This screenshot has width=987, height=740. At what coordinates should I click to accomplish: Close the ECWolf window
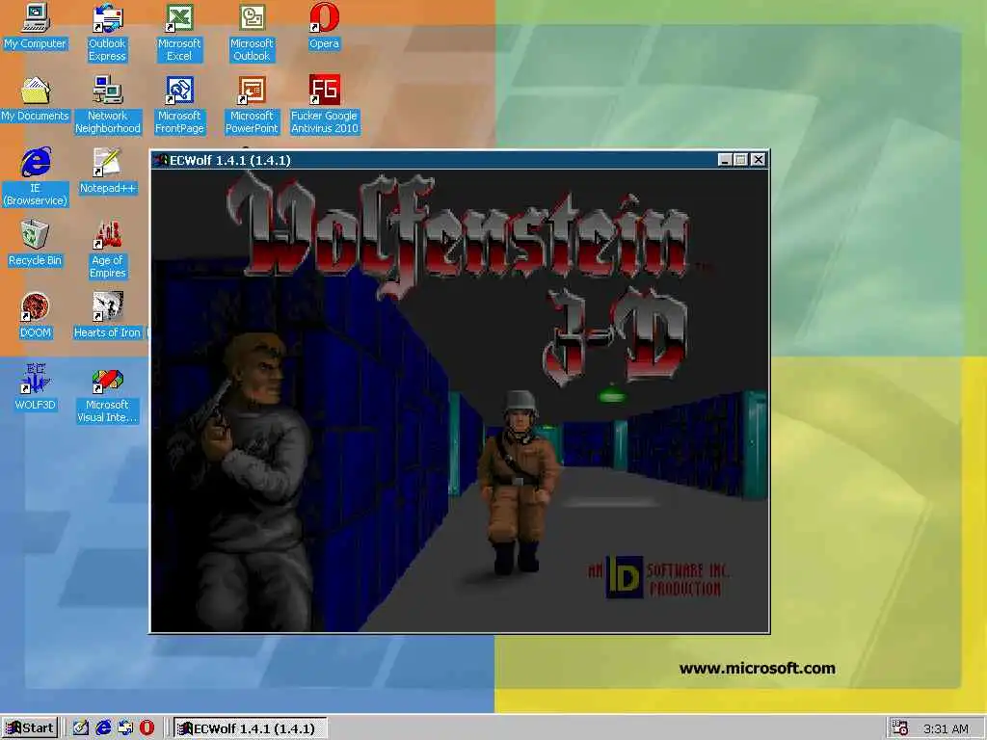coord(759,160)
